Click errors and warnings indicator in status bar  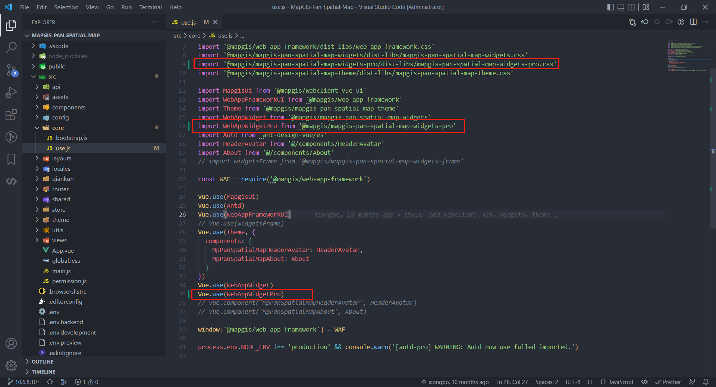pyautogui.click(x=87, y=382)
